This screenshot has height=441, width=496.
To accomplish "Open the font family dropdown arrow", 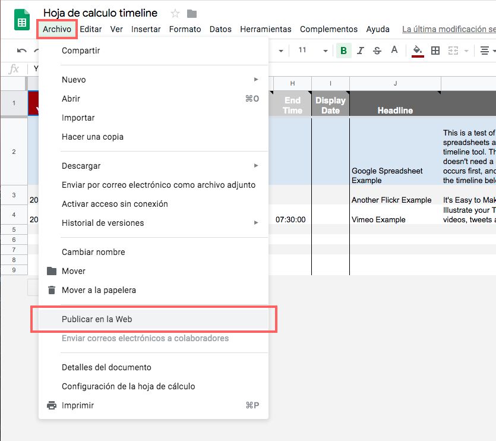I will tap(280, 51).
